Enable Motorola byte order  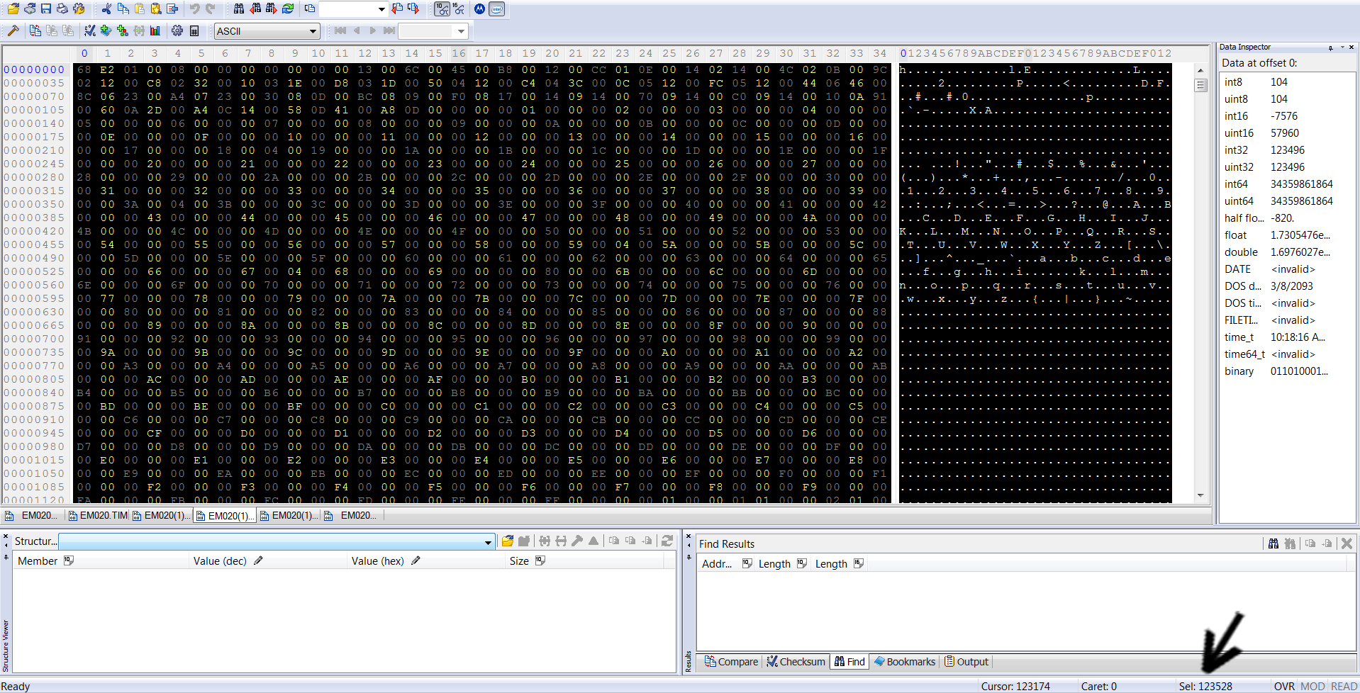pyautogui.click(x=480, y=9)
